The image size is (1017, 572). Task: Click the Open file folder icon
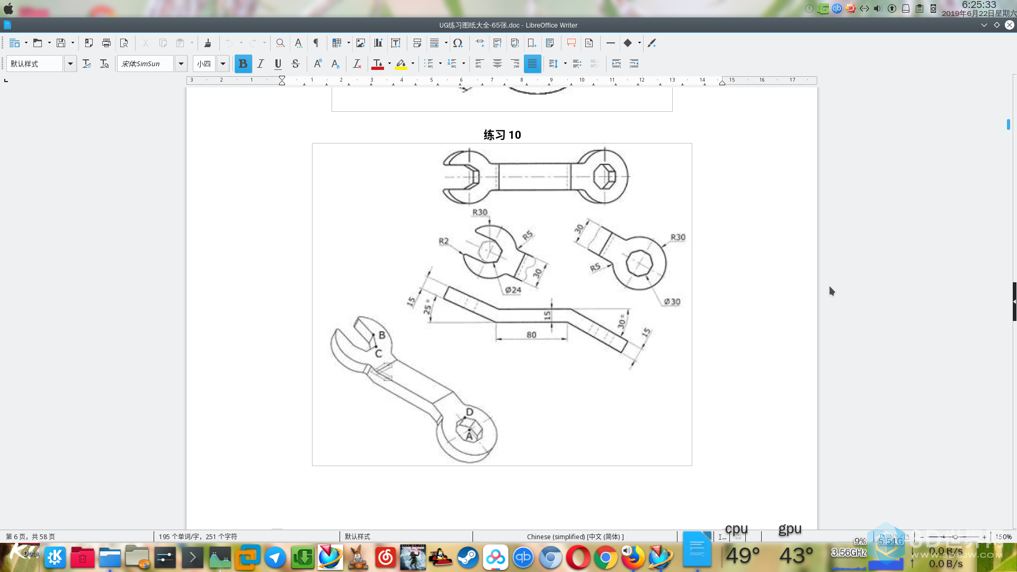pos(38,43)
